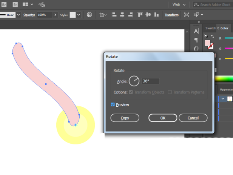This screenshot has height=175, width=233.
Task: Open the Paragraph panel icon
Action: (196, 40)
